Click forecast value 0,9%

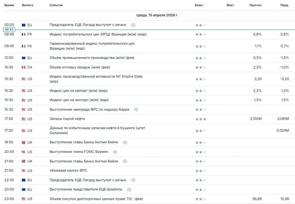(257, 34)
